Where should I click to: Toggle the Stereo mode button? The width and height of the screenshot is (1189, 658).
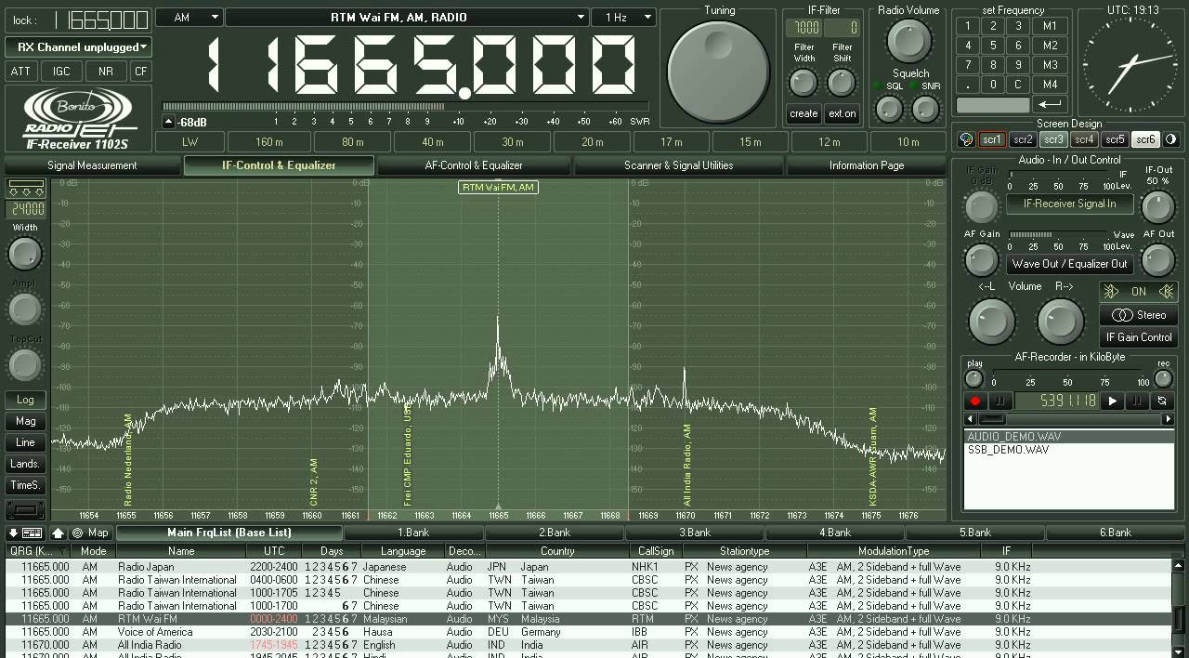[1139, 315]
